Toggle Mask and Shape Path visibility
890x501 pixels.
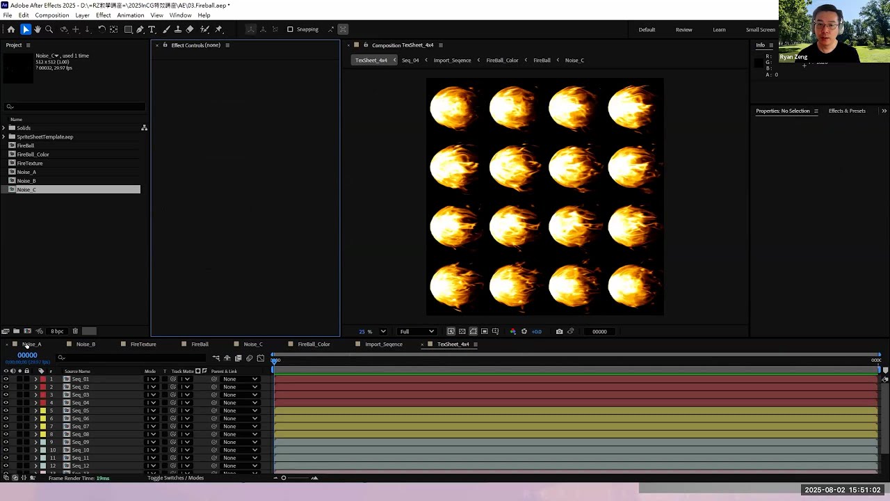[473, 331]
